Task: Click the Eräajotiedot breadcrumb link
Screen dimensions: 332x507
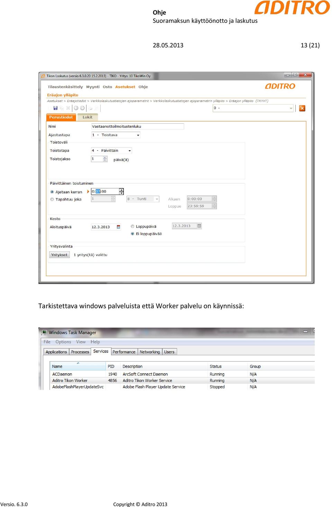Action: [76, 101]
